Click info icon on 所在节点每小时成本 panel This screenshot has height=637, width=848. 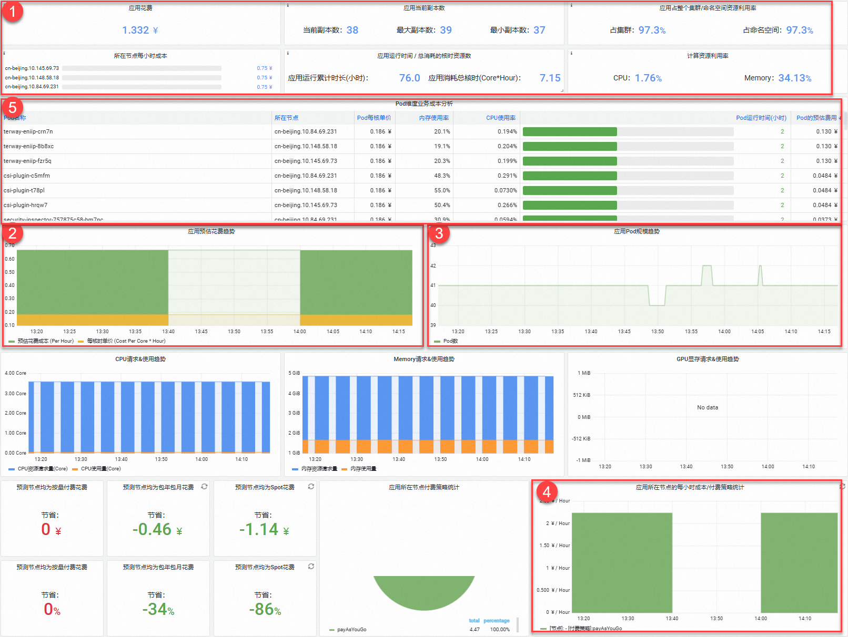pyautogui.click(x=4, y=53)
